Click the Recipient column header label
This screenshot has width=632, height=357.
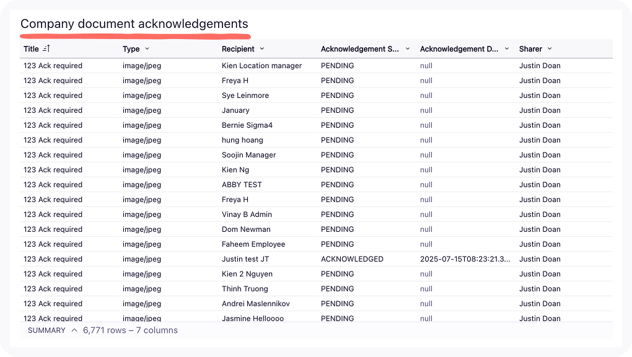pos(238,49)
